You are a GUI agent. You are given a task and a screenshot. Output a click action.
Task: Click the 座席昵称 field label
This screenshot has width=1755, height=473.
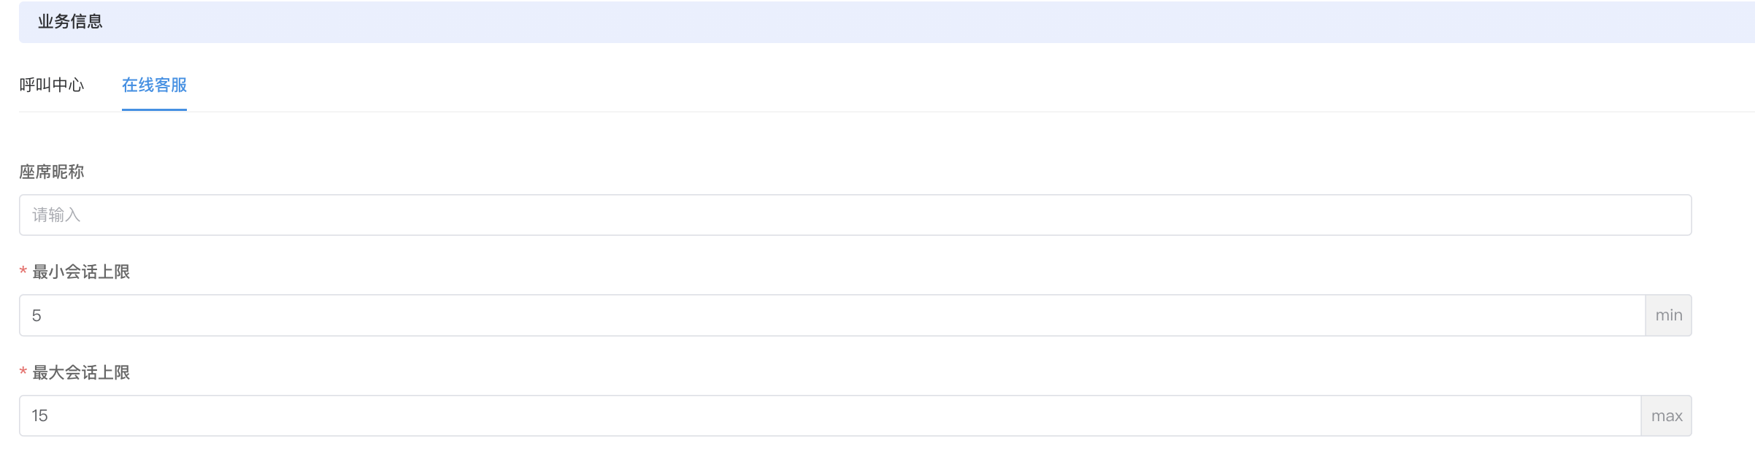(x=52, y=172)
